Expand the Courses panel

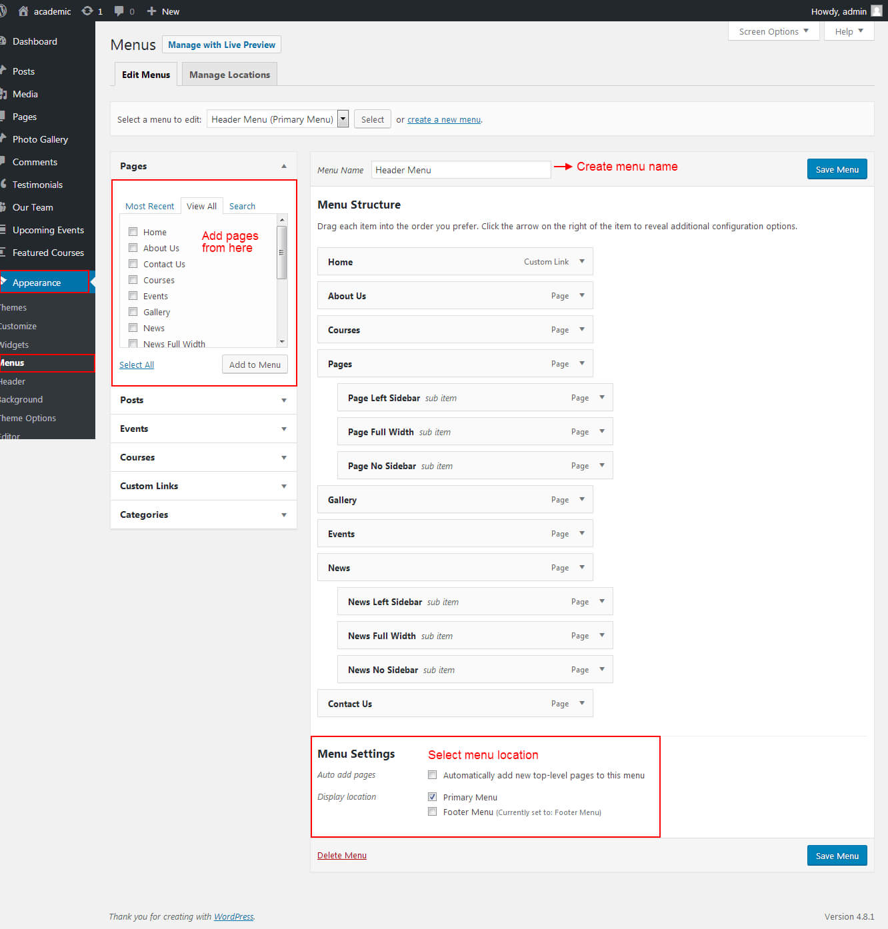284,457
